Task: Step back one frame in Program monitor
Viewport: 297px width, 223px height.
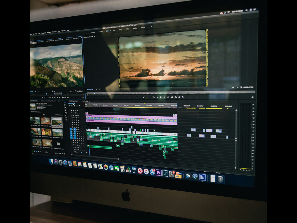Action: pyautogui.click(x=158, y=97)
